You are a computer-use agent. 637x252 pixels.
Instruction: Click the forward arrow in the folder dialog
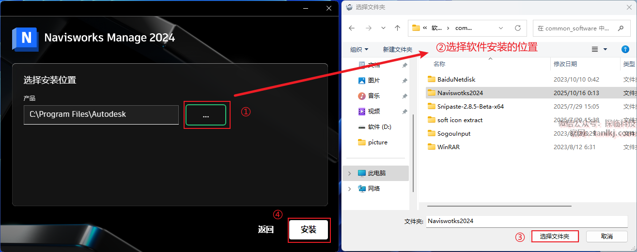coord(369,28)
